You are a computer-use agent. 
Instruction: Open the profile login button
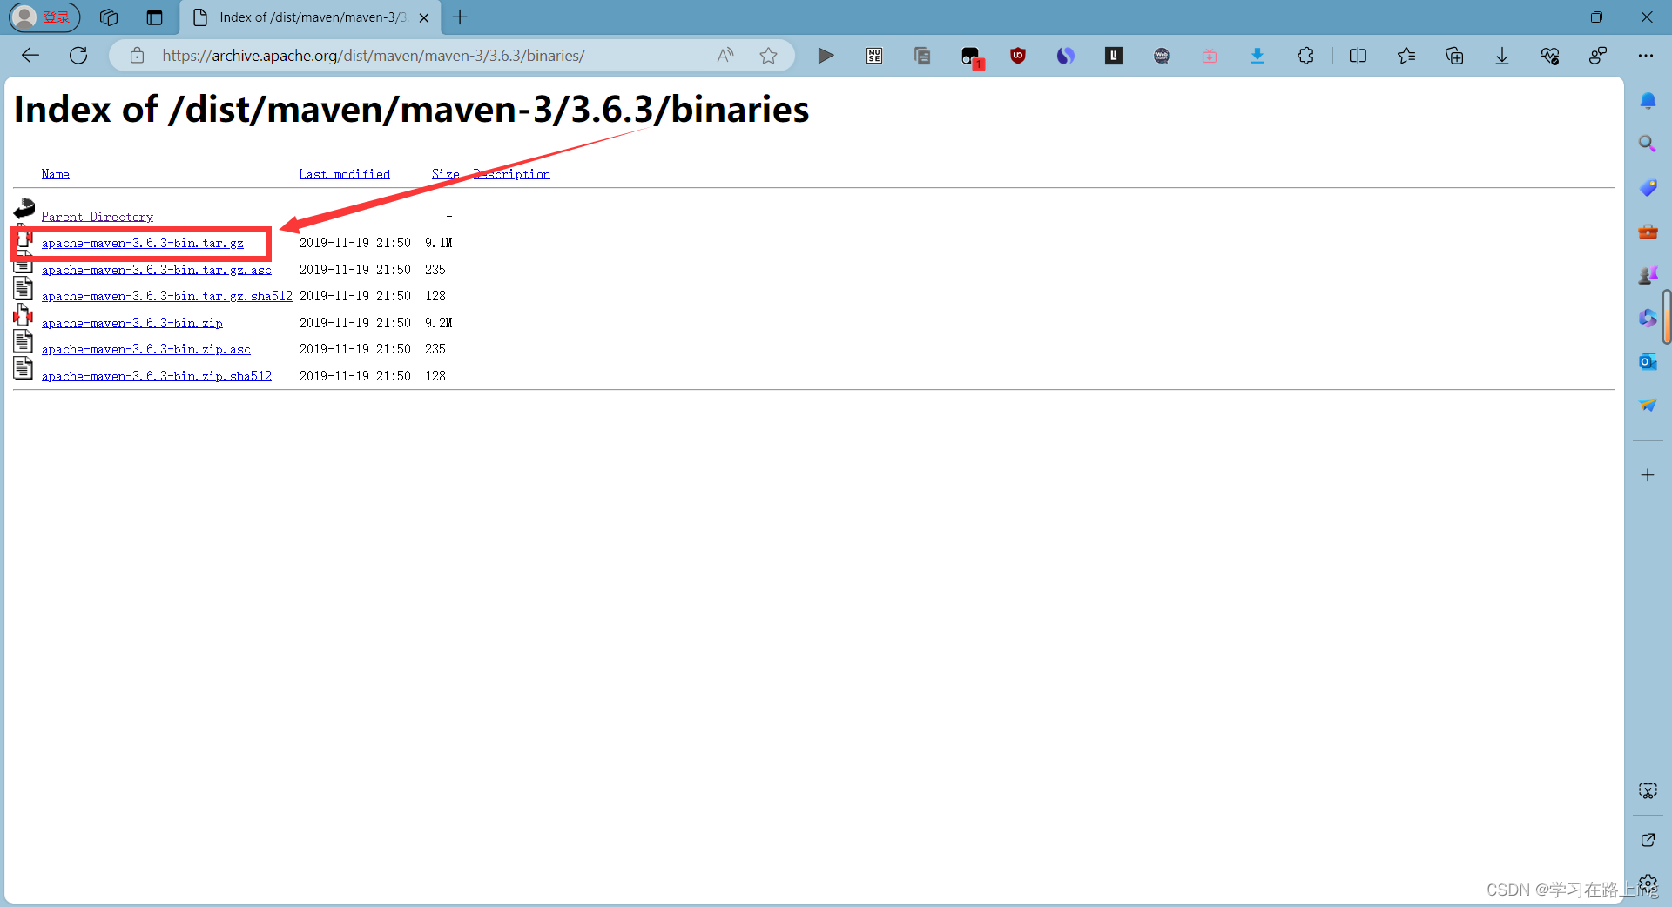(44, 17)
